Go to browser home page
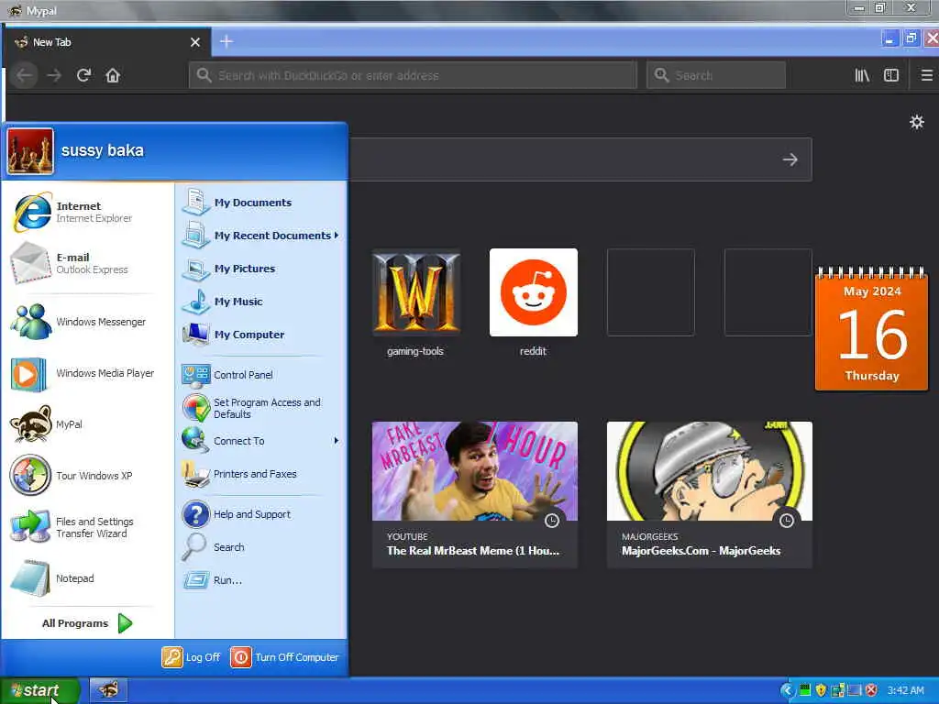The height and width of the screenshot is (704, 939). (113, 75)
